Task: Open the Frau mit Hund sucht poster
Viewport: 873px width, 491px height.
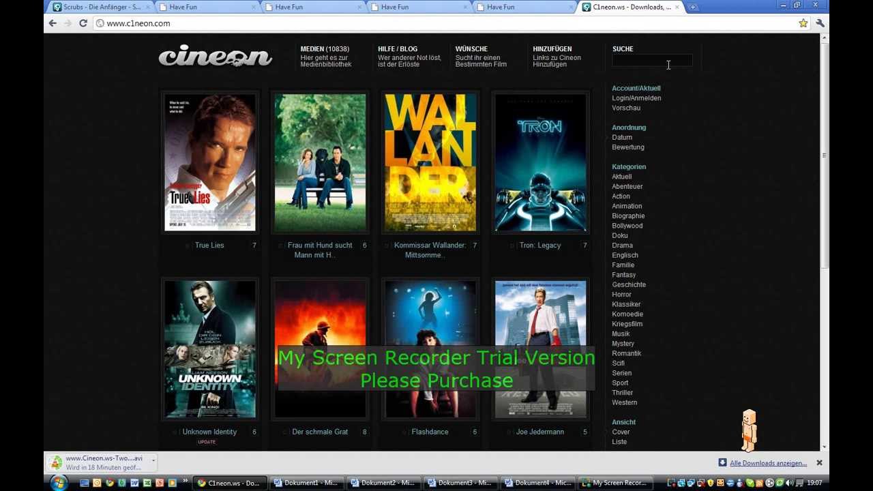Action: (x=320, y=162)
